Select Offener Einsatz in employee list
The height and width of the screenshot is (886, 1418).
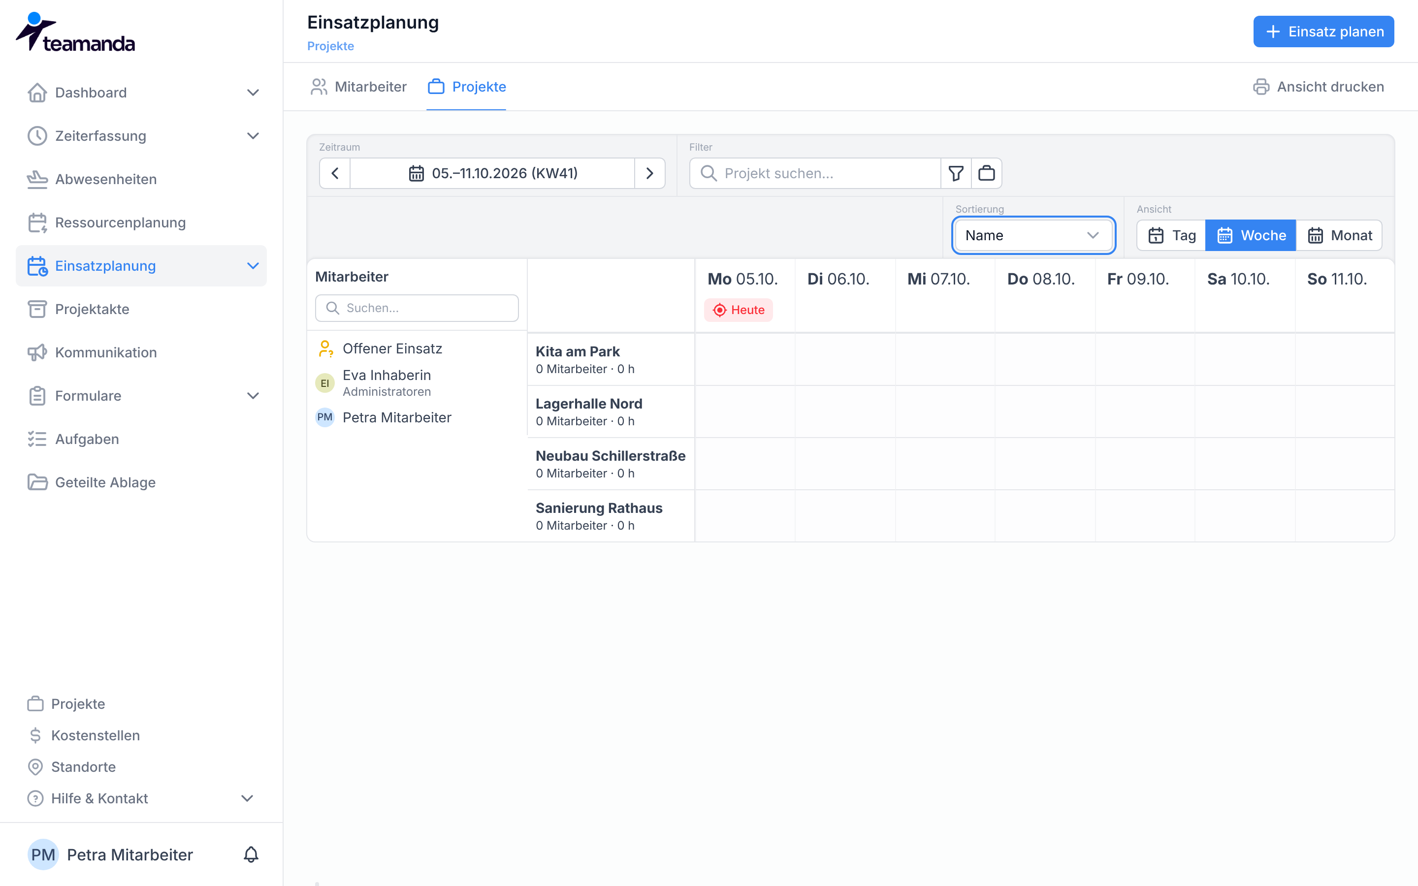(417, 348)
